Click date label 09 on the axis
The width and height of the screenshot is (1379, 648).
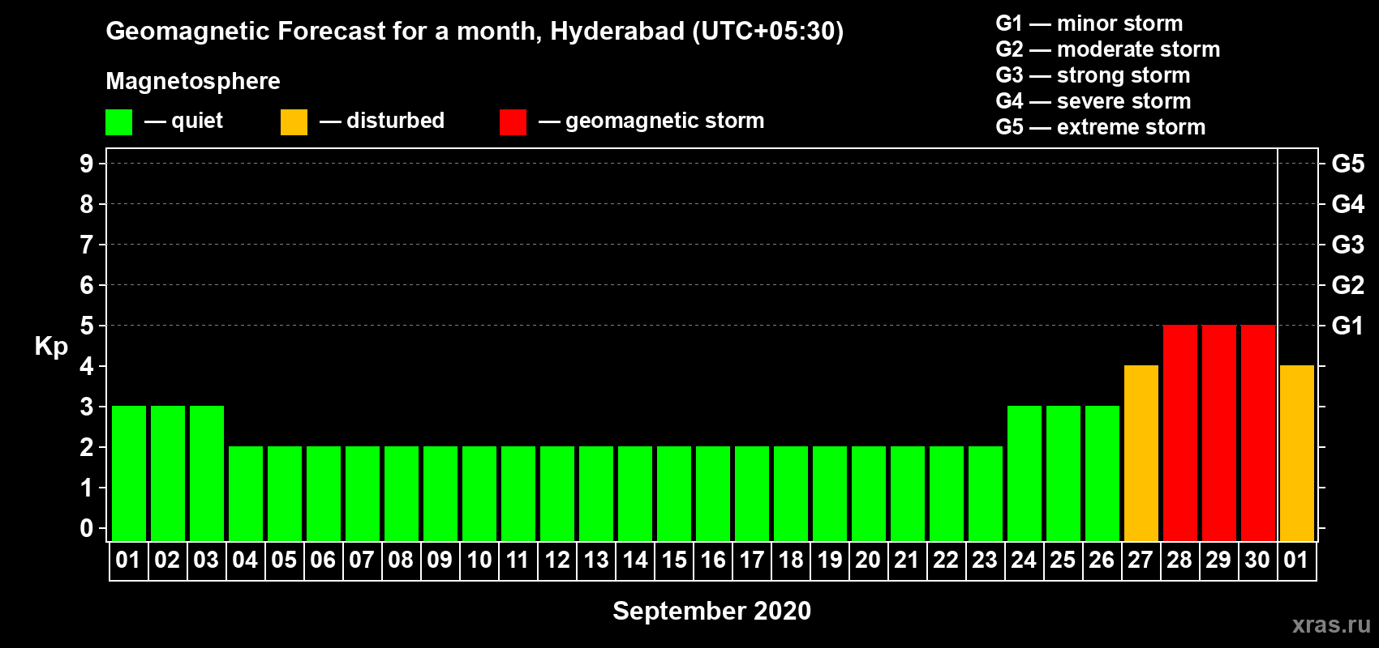click(440, 560)
